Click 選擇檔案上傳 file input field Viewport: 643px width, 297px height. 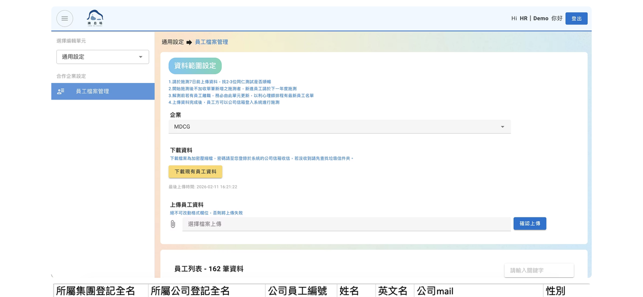point(347,224)
